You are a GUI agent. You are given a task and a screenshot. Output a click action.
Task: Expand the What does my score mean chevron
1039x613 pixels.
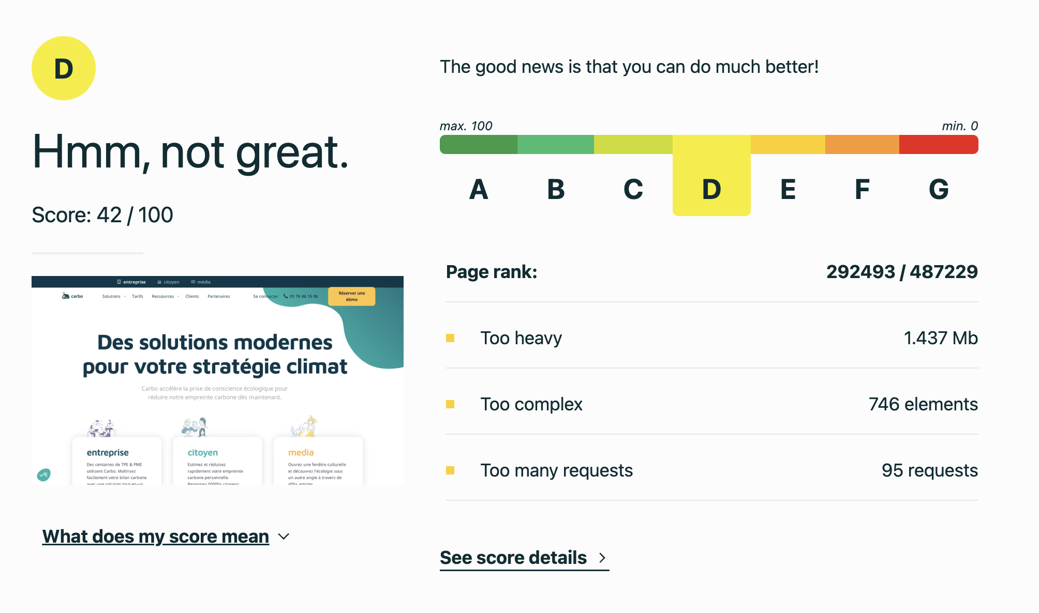click(284, 537)
